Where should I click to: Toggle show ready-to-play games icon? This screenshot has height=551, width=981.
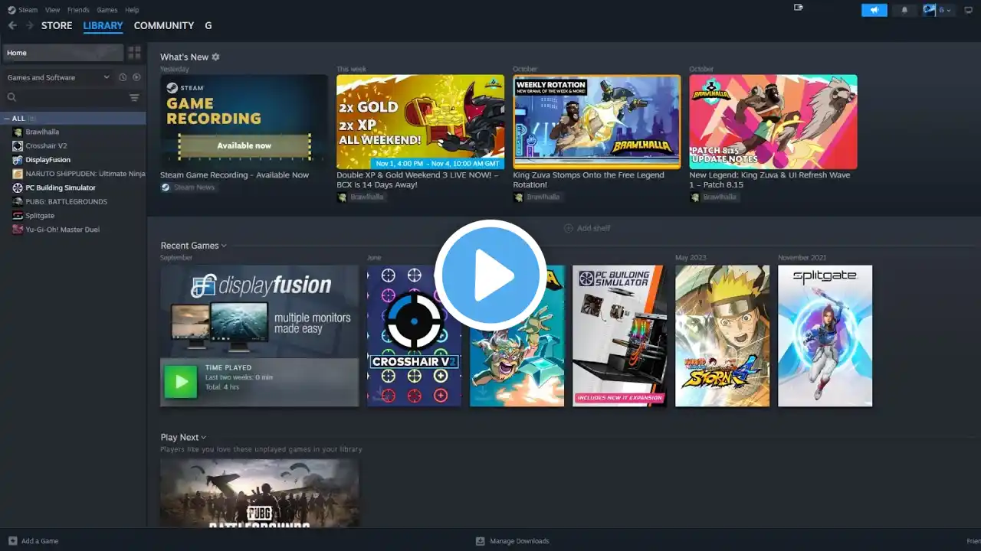pos(136,77)
